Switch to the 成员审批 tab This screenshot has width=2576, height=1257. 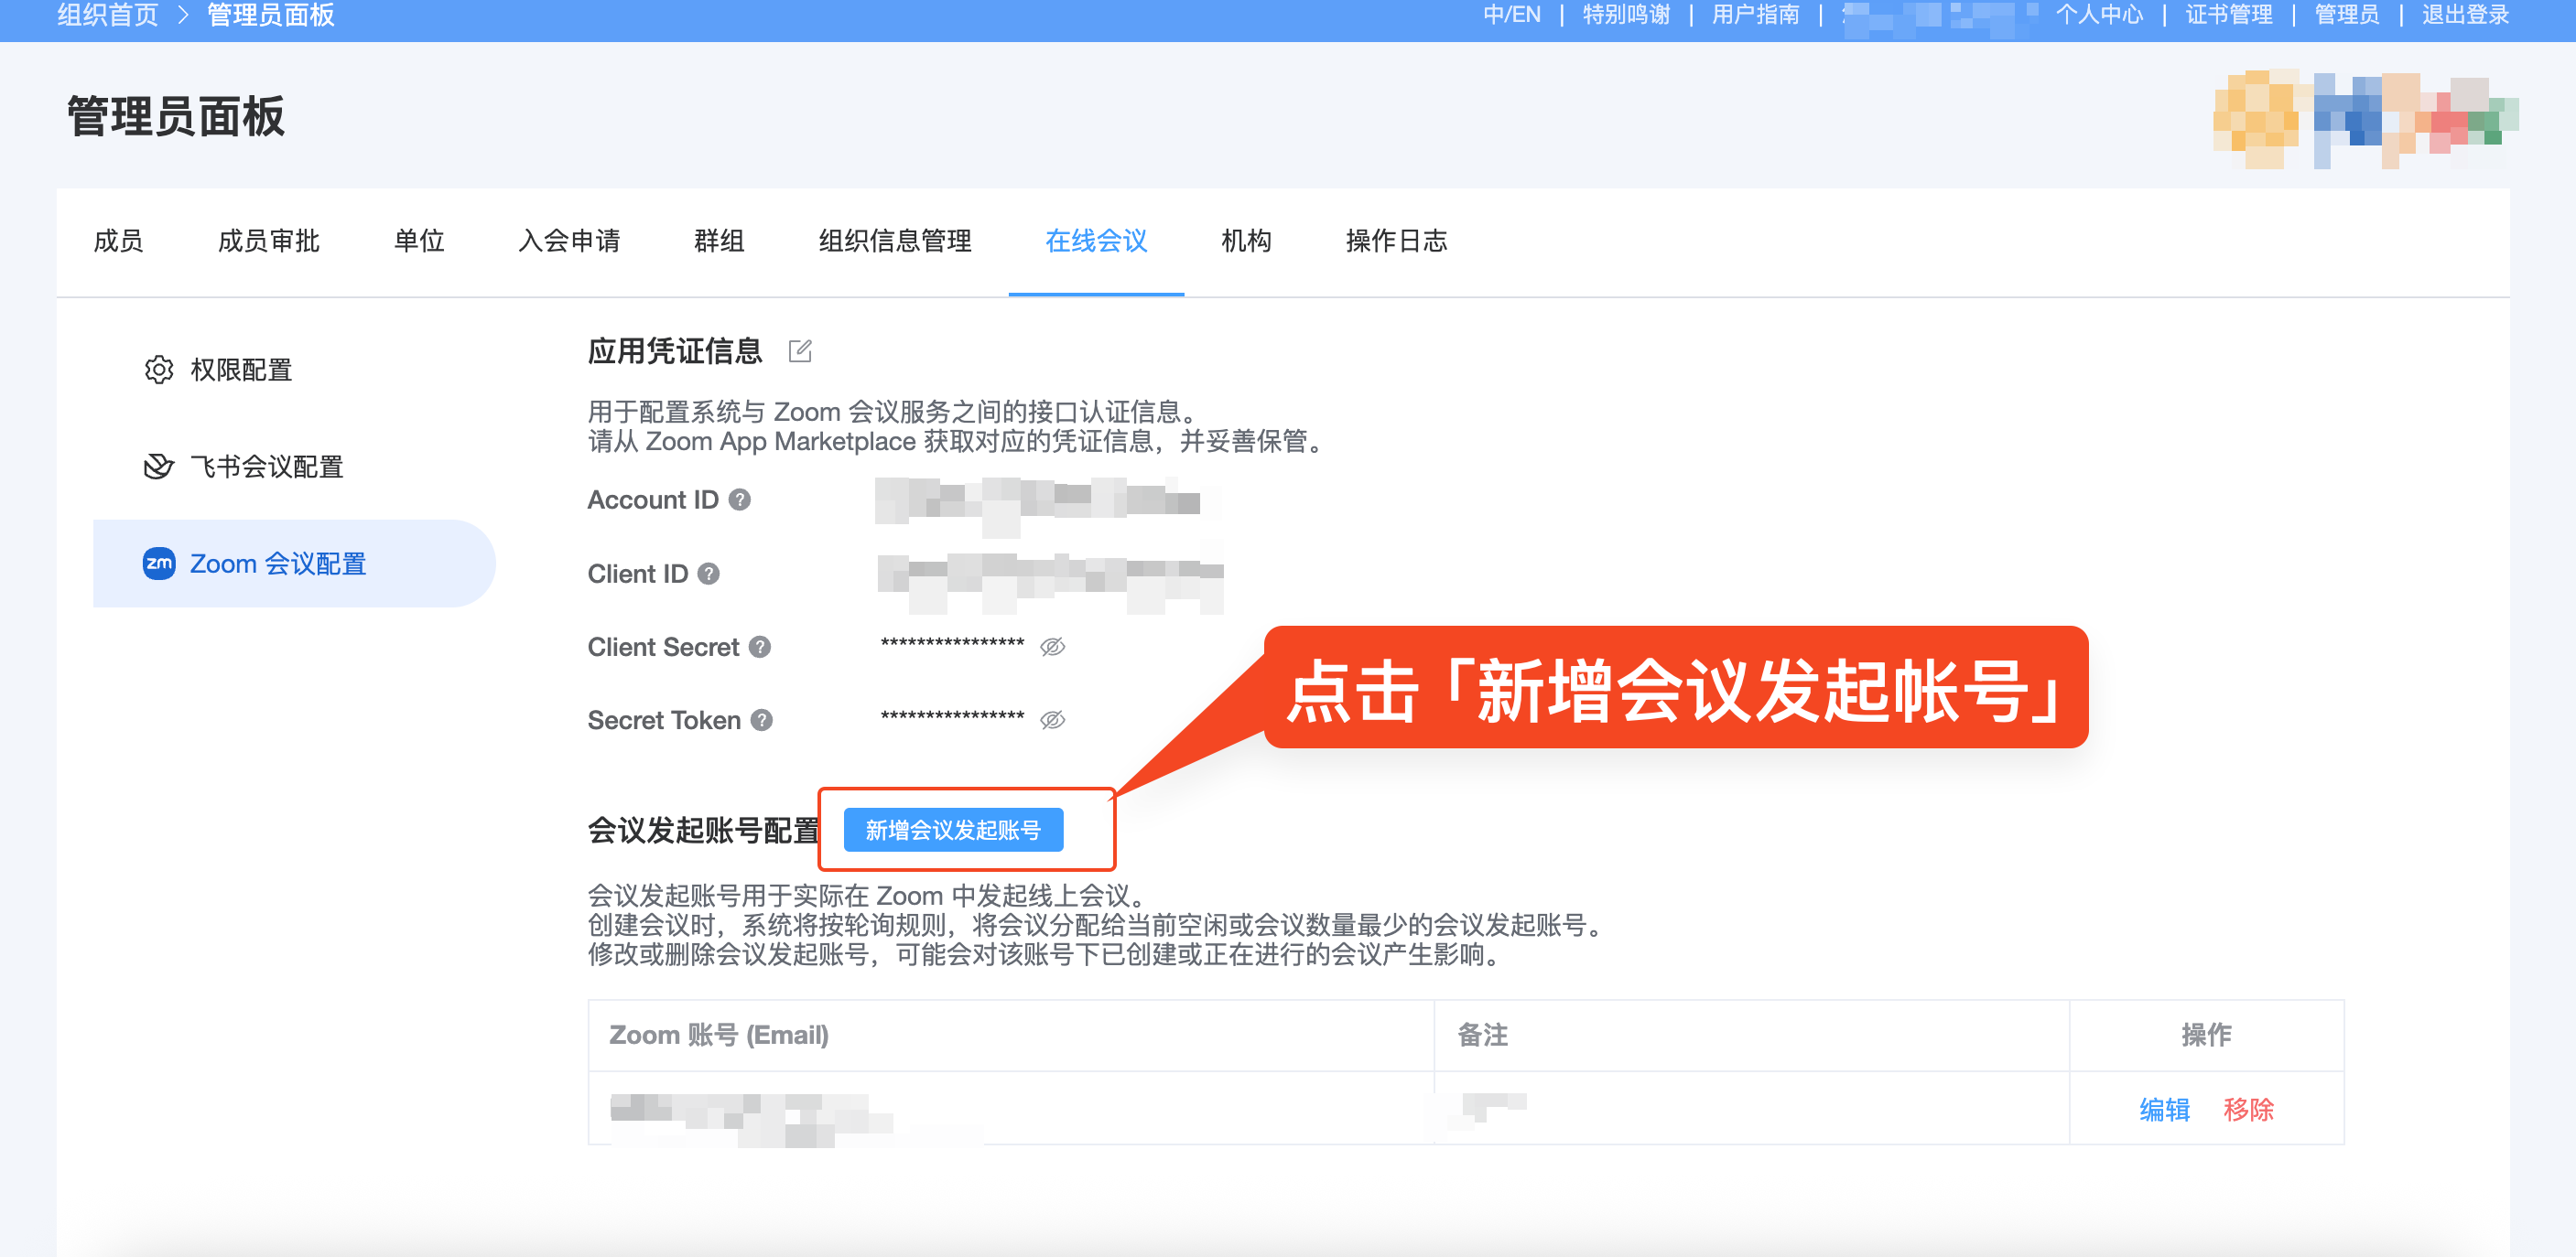(270, 241)
